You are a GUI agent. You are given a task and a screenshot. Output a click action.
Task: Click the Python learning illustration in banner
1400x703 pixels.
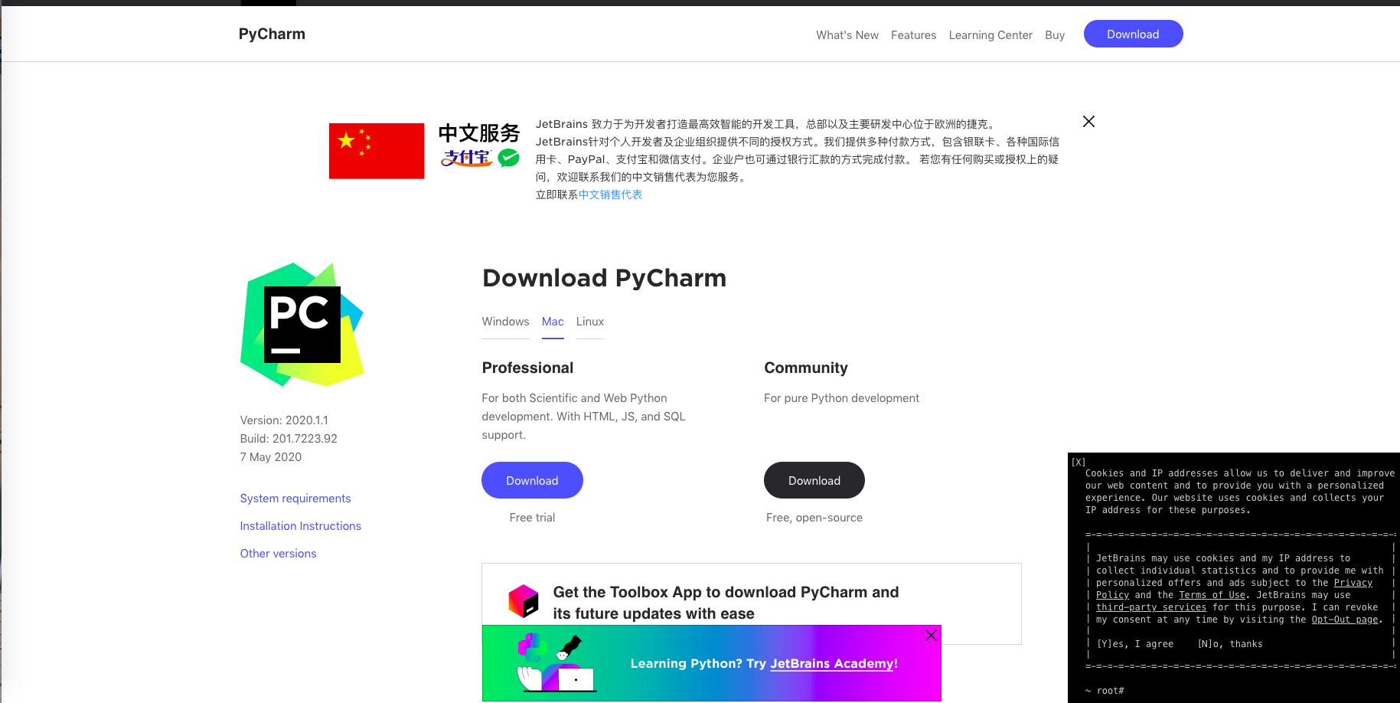[x=556, y=663]
